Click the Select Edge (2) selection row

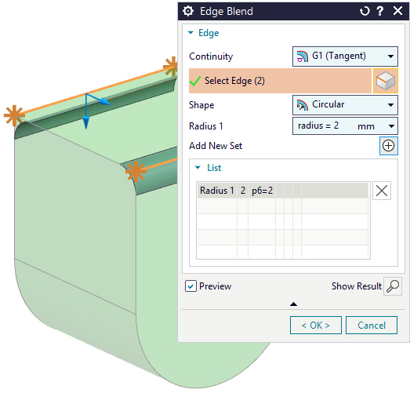coord(280,81)
